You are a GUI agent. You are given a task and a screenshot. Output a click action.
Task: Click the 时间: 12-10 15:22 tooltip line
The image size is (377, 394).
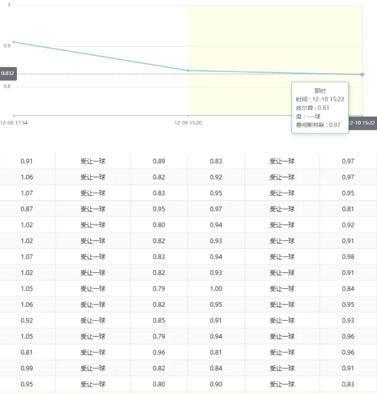click(320, 99)
